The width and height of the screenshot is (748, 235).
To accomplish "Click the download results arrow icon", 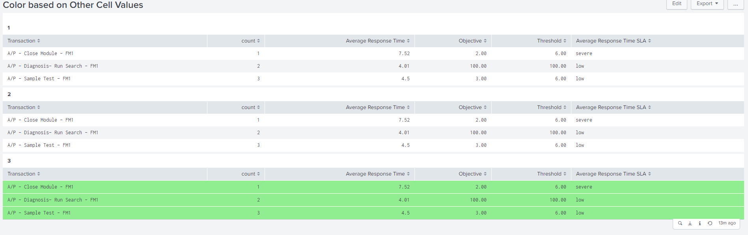I will 690,223.
